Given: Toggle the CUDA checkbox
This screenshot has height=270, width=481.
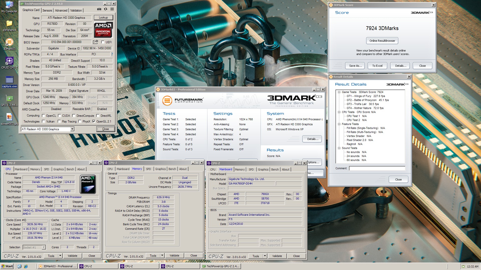Looking at the screenshot, I should 59,116.
